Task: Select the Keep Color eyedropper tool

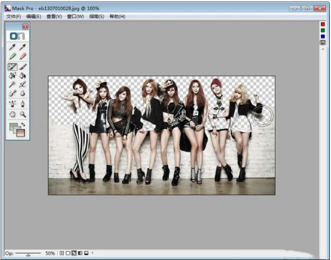Action: point(12,47)
